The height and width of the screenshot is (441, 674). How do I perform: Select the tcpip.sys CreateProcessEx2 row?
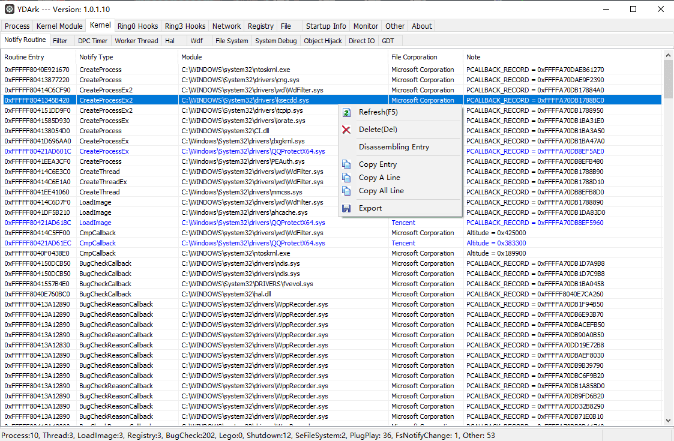(x=331, y=110)
